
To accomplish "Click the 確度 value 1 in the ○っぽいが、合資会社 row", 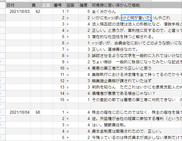I will [x=85, y=43].
